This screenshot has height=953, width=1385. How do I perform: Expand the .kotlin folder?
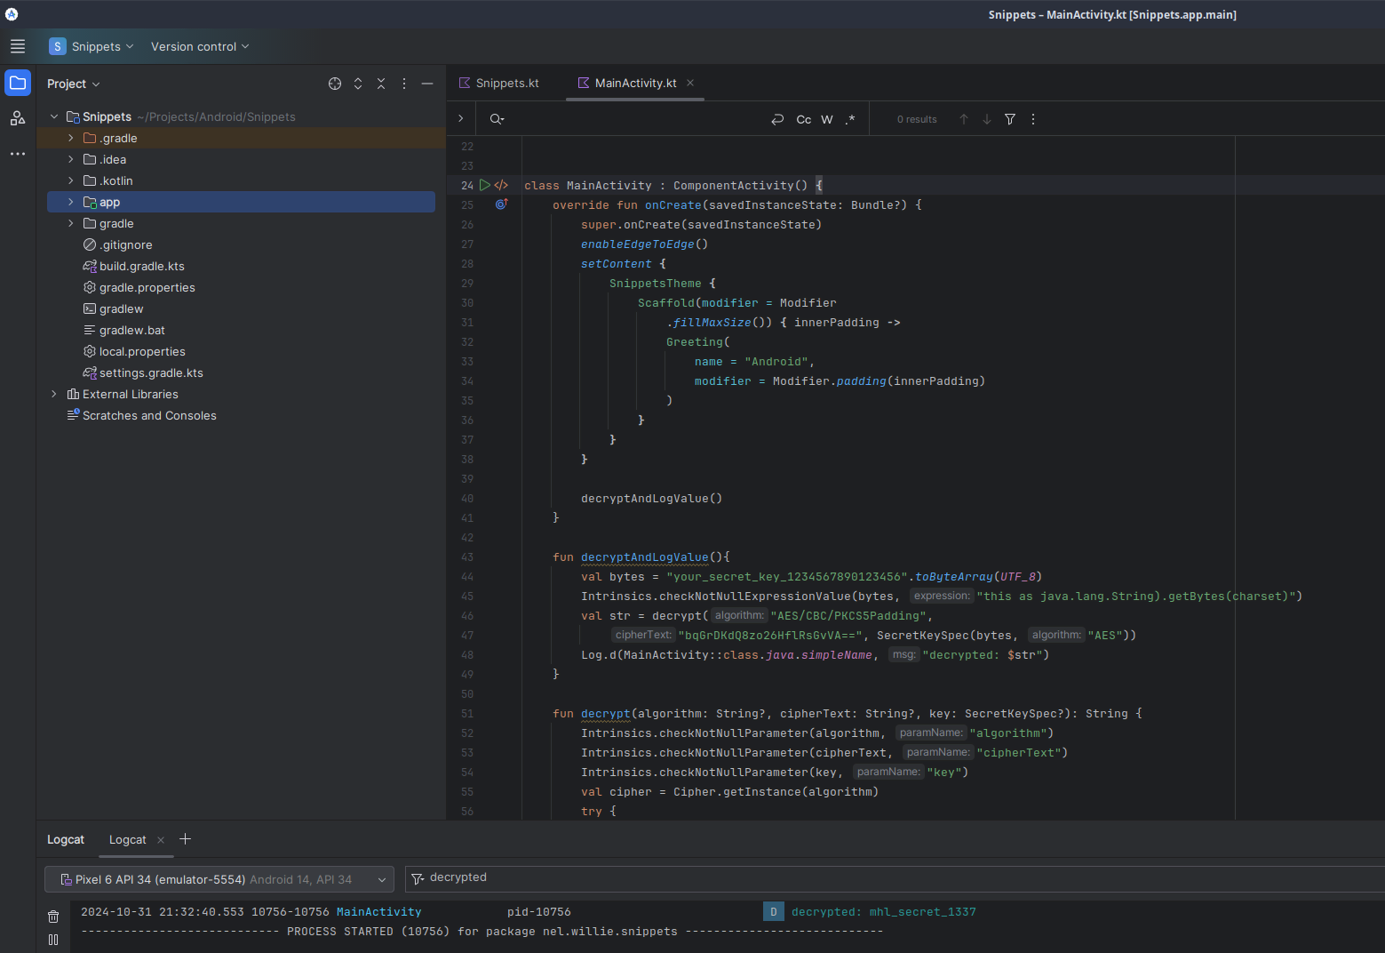pos(71,180)
